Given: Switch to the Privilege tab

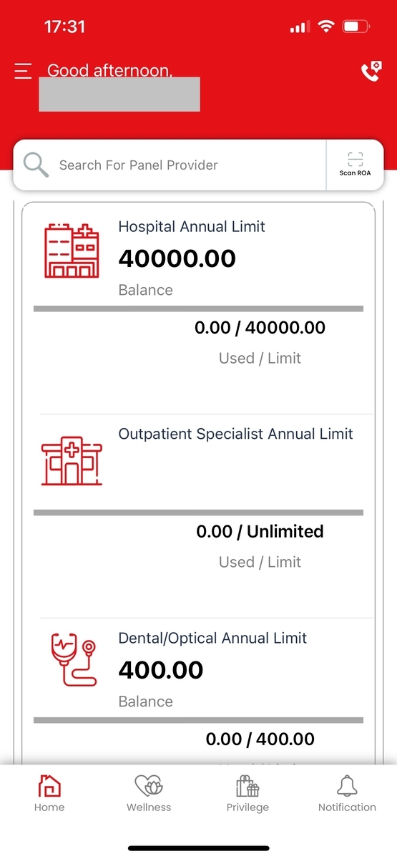Looking at the screenshot, I should pos(247,793).
